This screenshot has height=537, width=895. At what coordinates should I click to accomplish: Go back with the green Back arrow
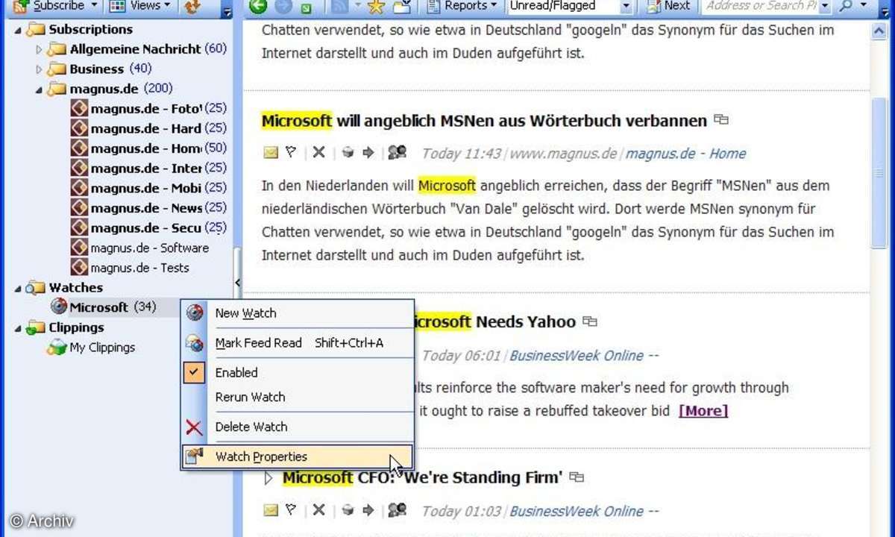coord(258,6)
